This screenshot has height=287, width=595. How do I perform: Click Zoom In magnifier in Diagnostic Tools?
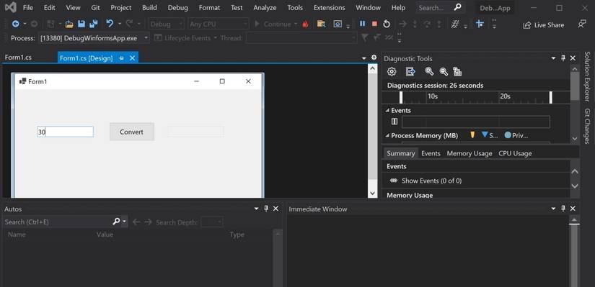click(429, 71)
